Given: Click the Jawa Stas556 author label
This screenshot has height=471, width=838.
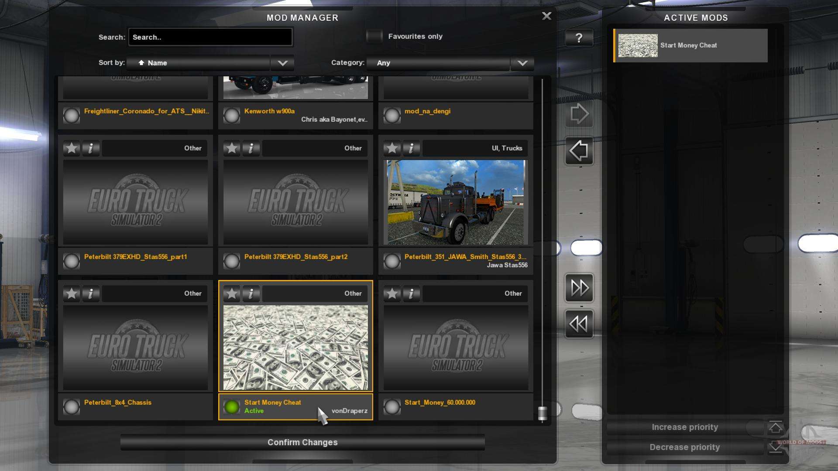Looking at the screenshot, I should click(x=507, y=265).
